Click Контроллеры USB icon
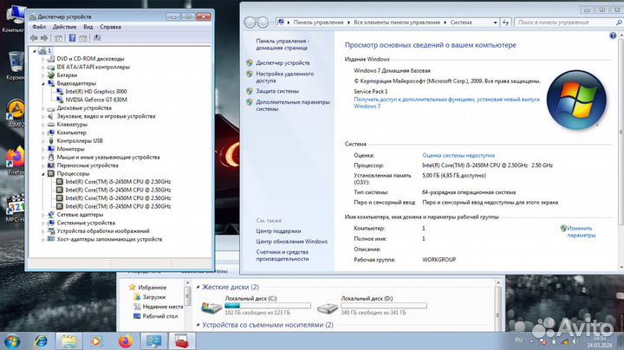 [50, 141]
